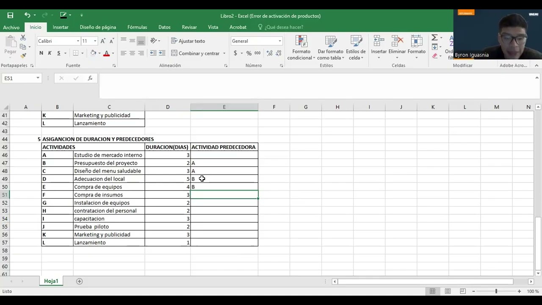Toggle italic formatting K
542x305 pixels.
(50, 53)
